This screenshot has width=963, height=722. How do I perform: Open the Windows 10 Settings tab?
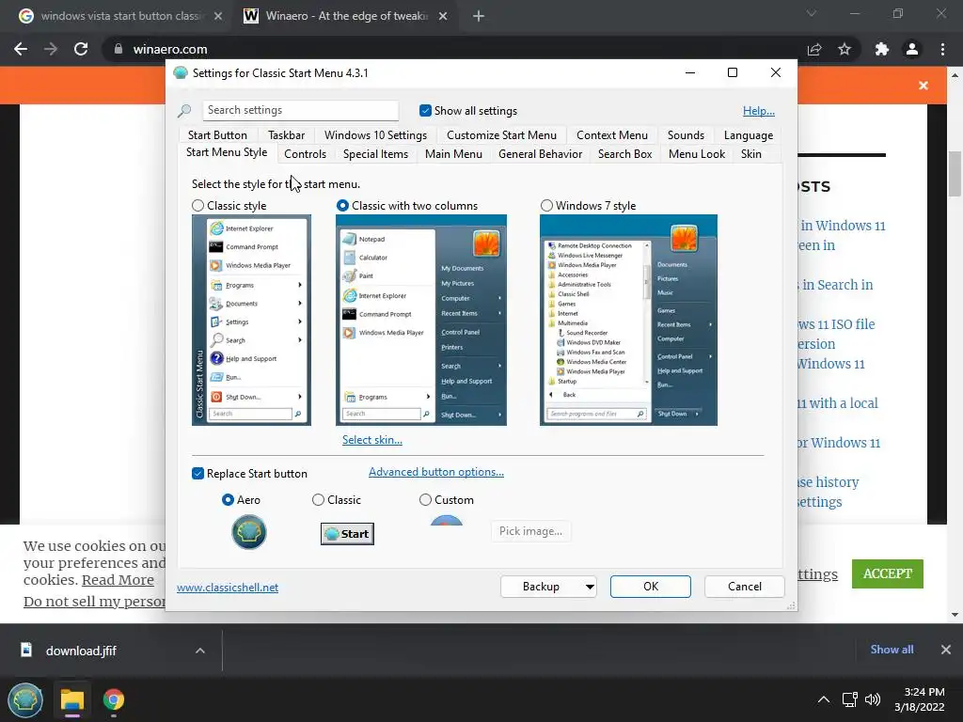pyautogui.click(x=375, y=135)
